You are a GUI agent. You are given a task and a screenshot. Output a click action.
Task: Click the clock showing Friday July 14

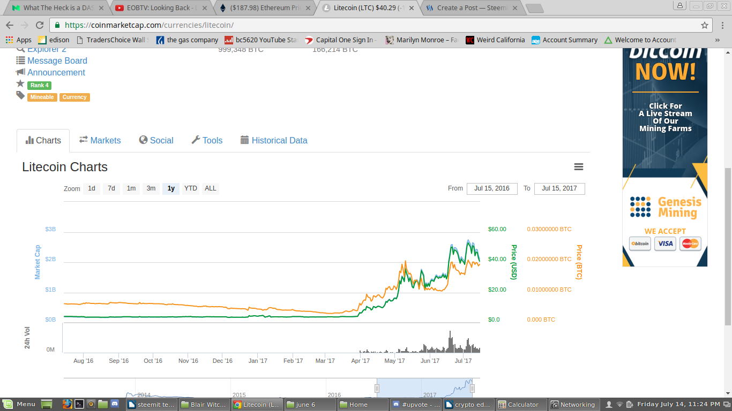pos(678,405)
